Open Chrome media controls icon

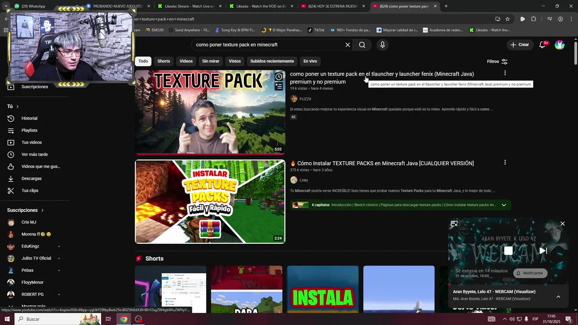pyautogui.click(x=550, y=19)
